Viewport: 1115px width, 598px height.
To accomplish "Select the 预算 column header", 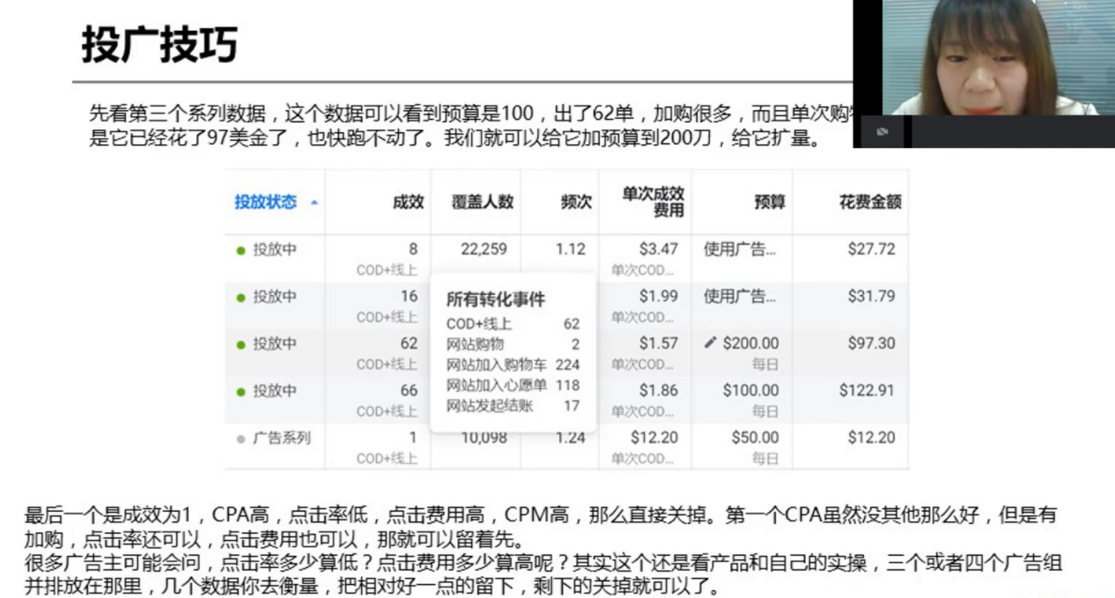I will pyautogui.click(x=771, y=202).
